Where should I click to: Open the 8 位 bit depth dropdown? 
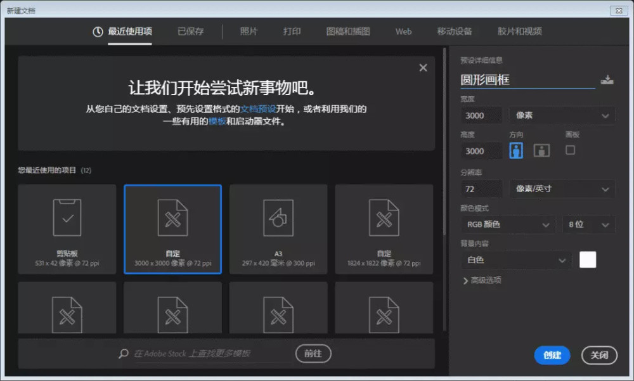pos(588,224)
